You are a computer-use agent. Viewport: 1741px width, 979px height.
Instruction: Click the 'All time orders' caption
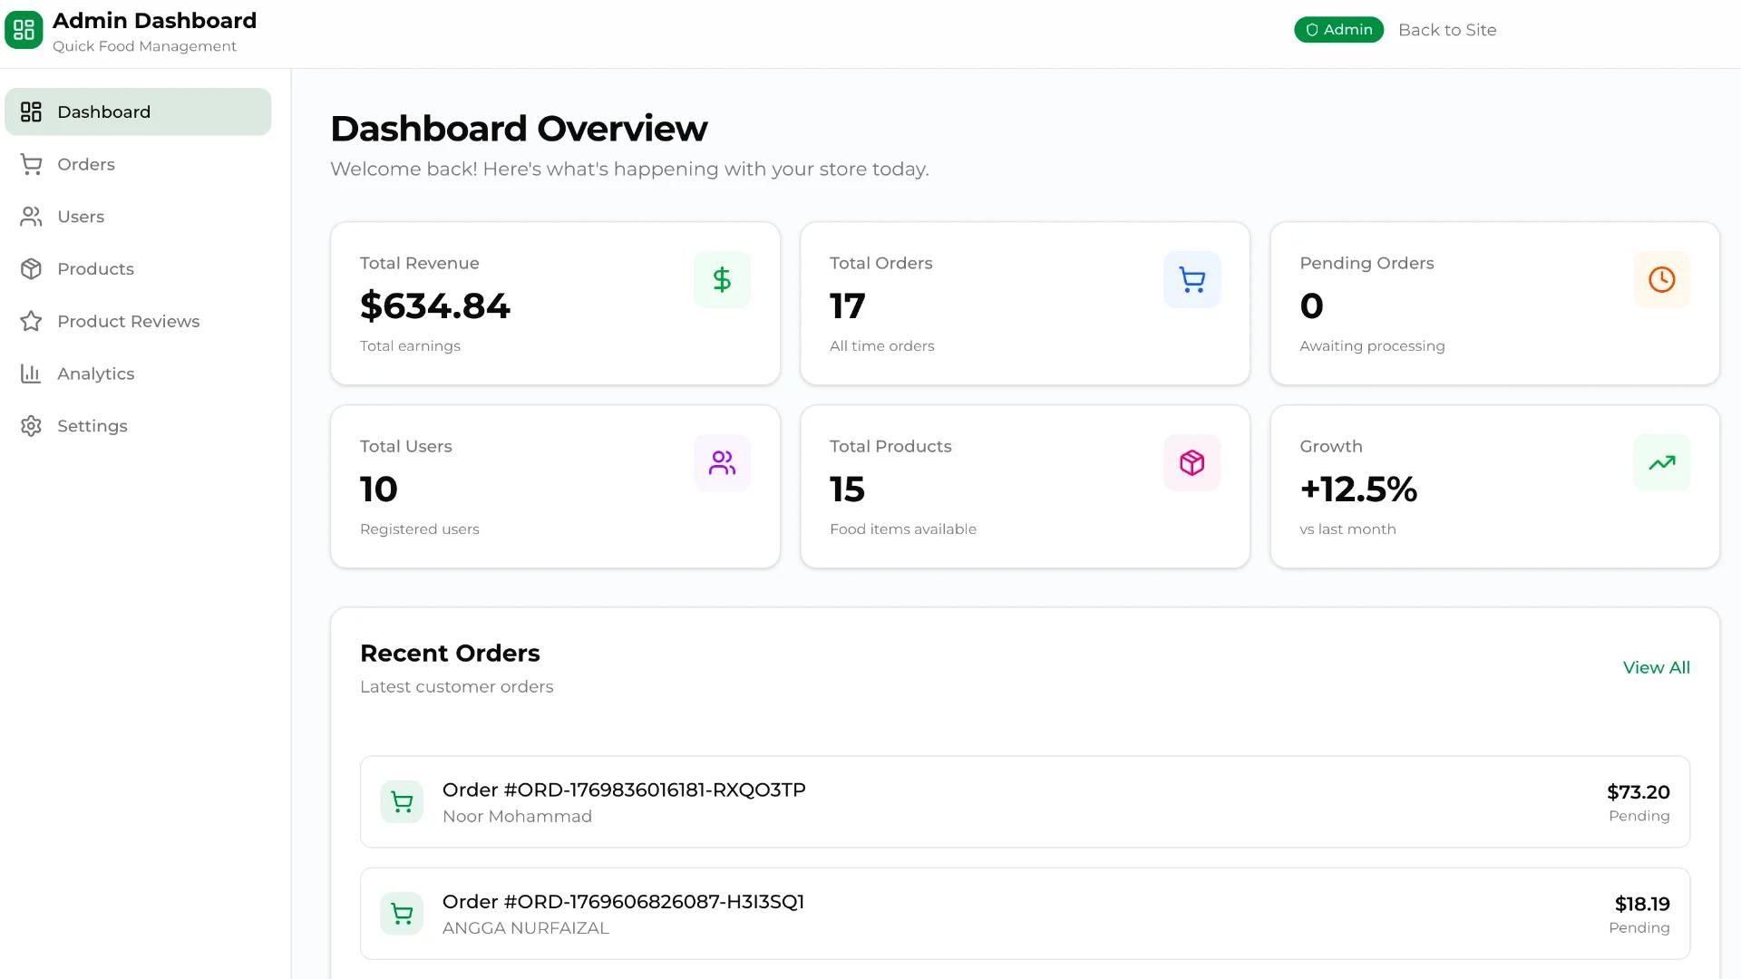pos(881,345)
